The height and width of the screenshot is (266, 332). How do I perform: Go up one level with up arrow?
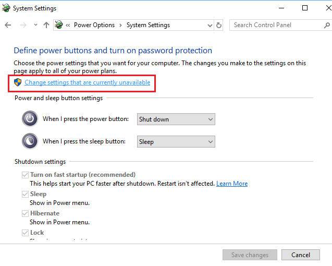[46, 25]
